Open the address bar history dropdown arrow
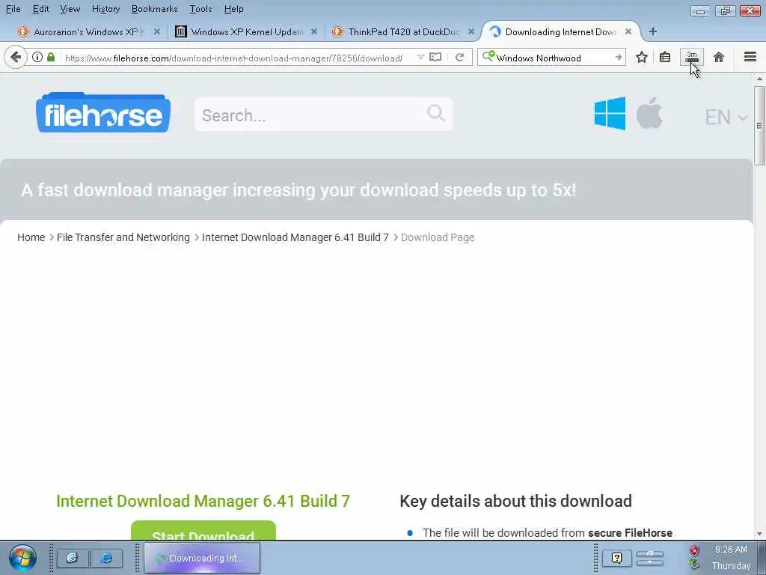Viewport: 766px width, 575px height. 420,57
